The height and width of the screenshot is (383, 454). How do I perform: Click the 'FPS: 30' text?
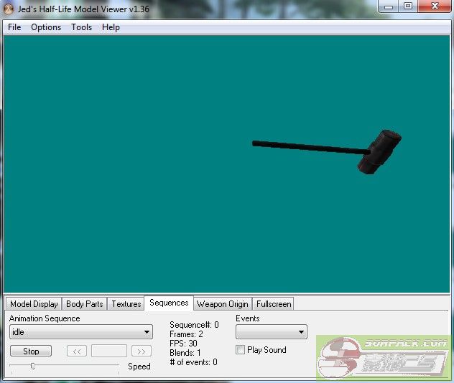point(183,344)
